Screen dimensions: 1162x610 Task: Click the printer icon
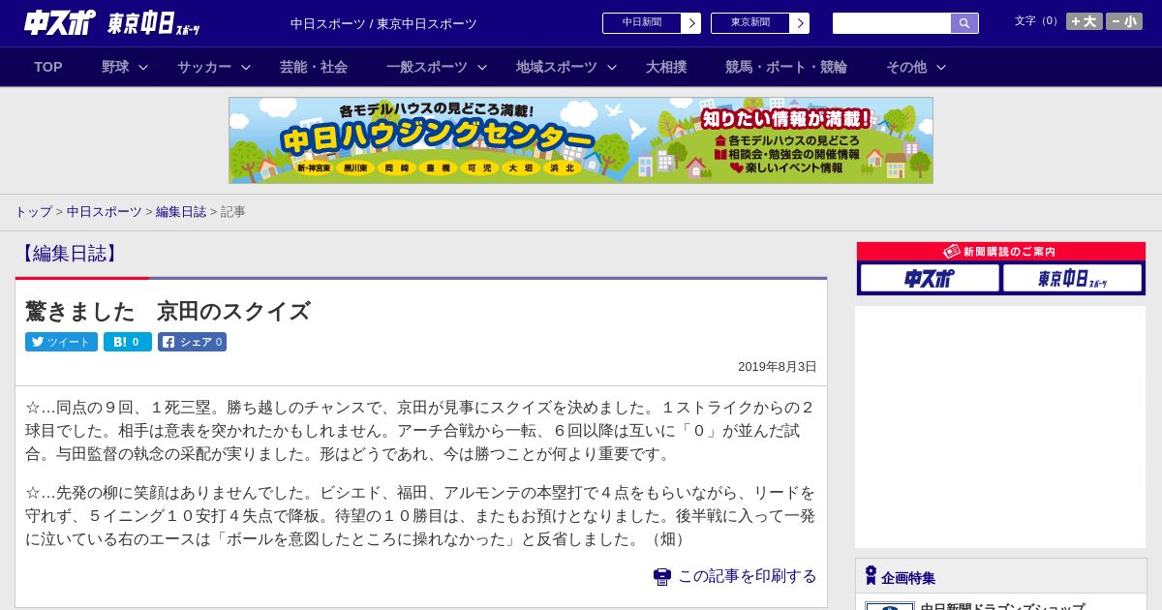click(662, 576)
